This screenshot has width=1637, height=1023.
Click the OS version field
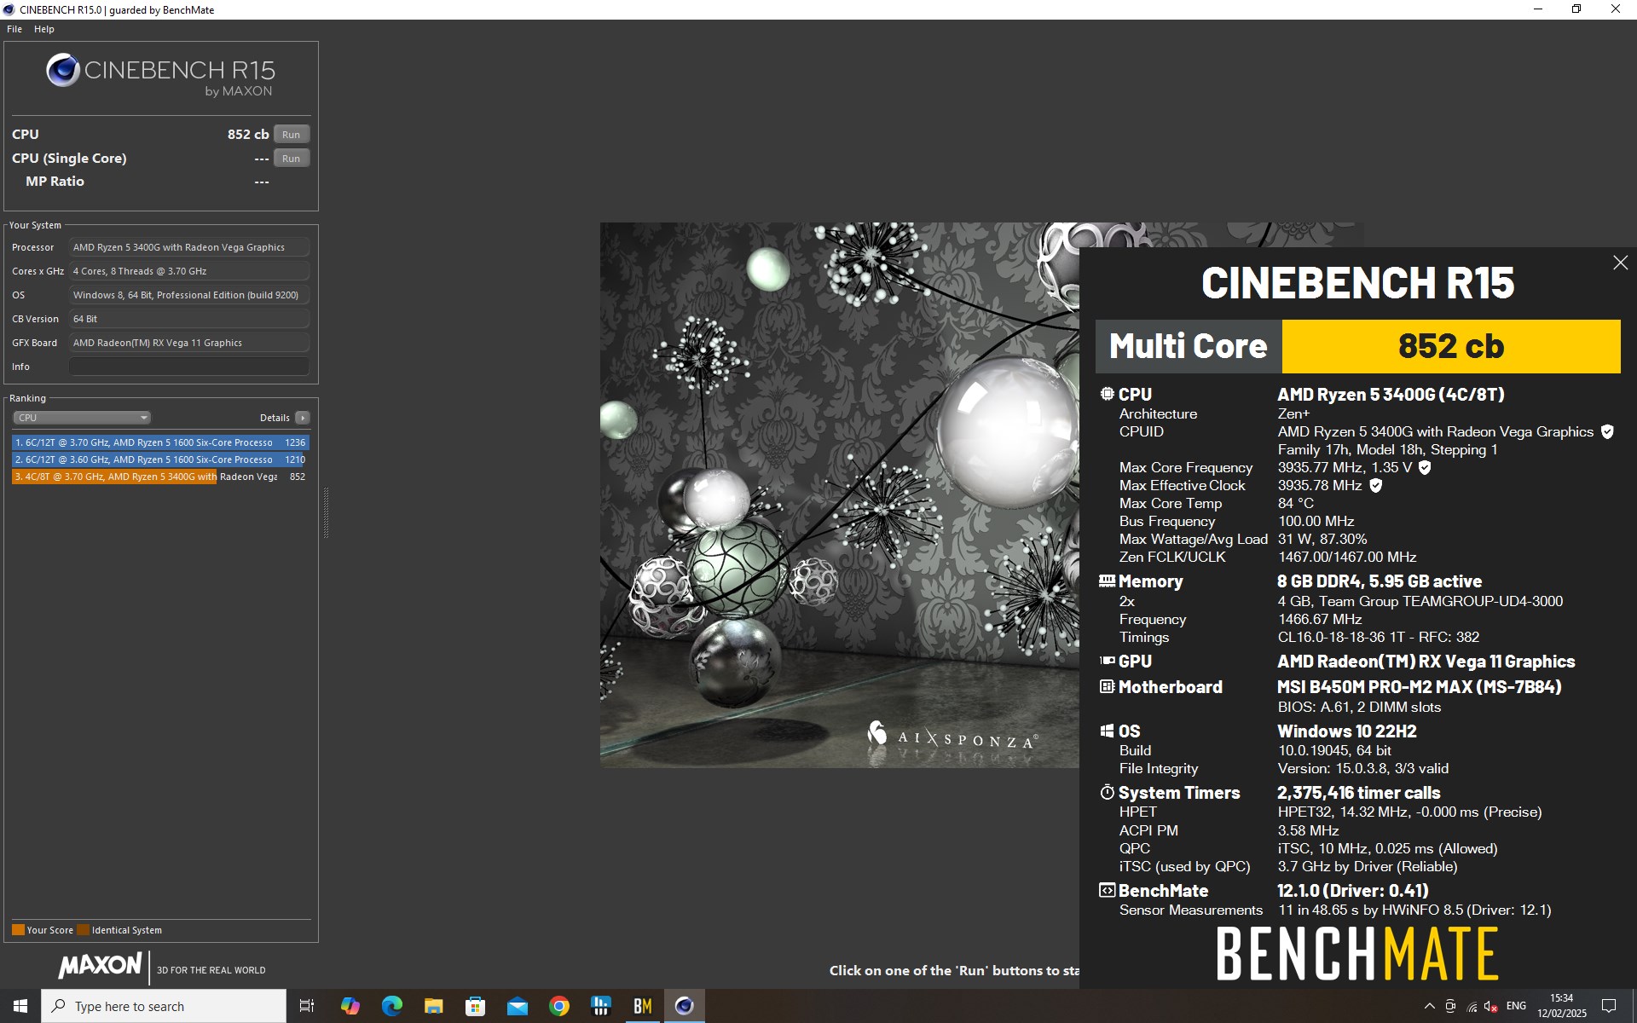189,295
